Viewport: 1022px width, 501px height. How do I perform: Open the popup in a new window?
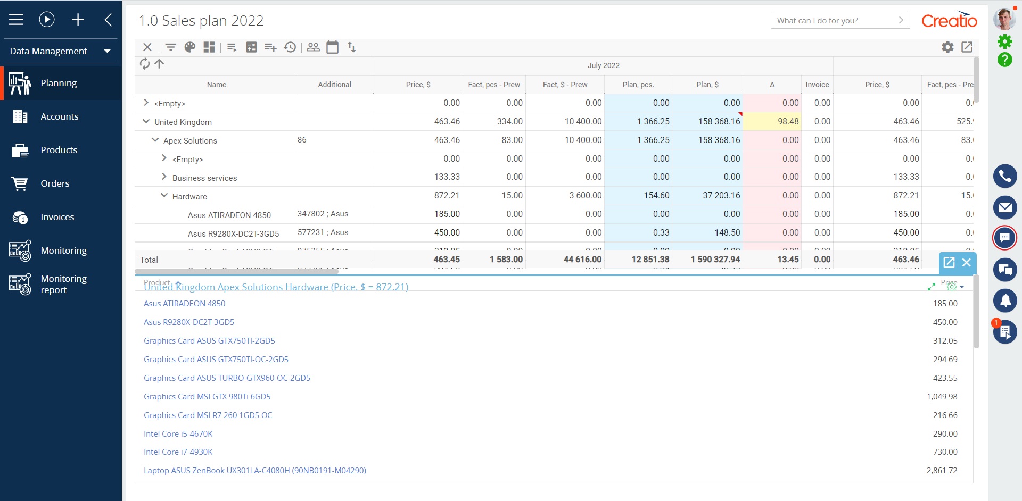tap(950, 263)
